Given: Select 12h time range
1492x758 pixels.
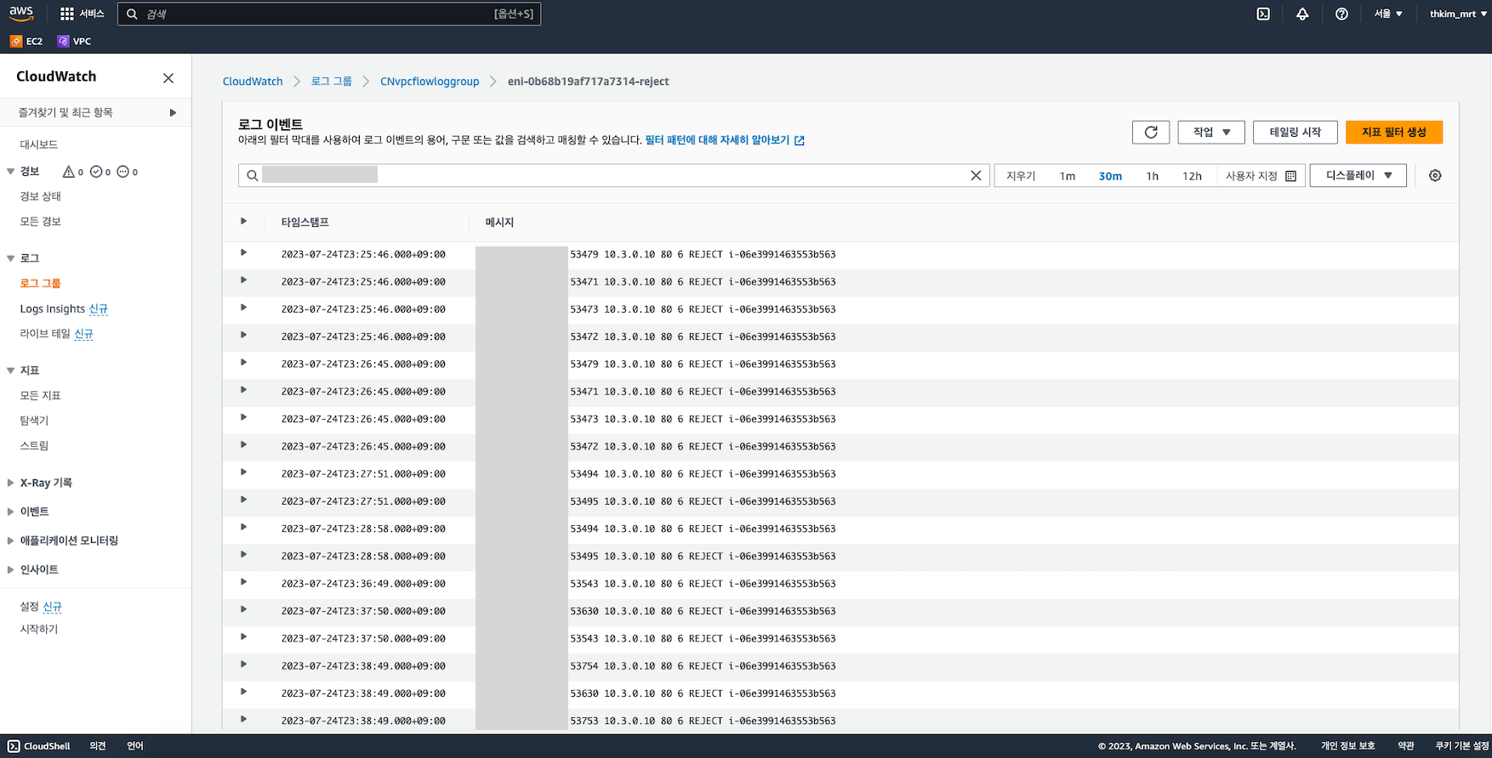Looking at the screenshot, I should point(1192,176).
